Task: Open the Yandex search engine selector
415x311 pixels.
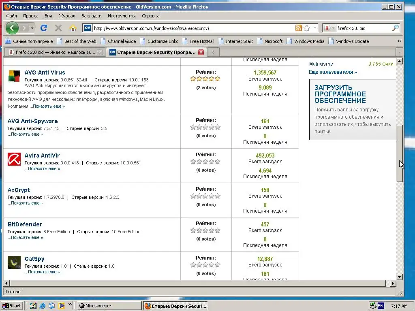Action: pyautogui.click(x=329, y=28)
